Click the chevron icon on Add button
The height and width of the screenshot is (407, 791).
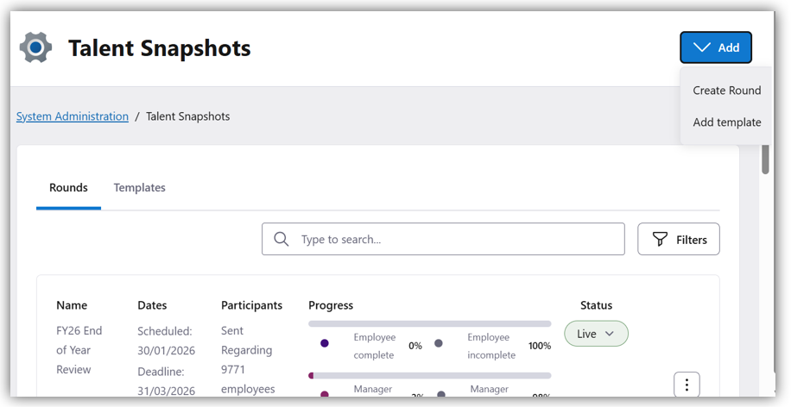click(x=702, y=47)
